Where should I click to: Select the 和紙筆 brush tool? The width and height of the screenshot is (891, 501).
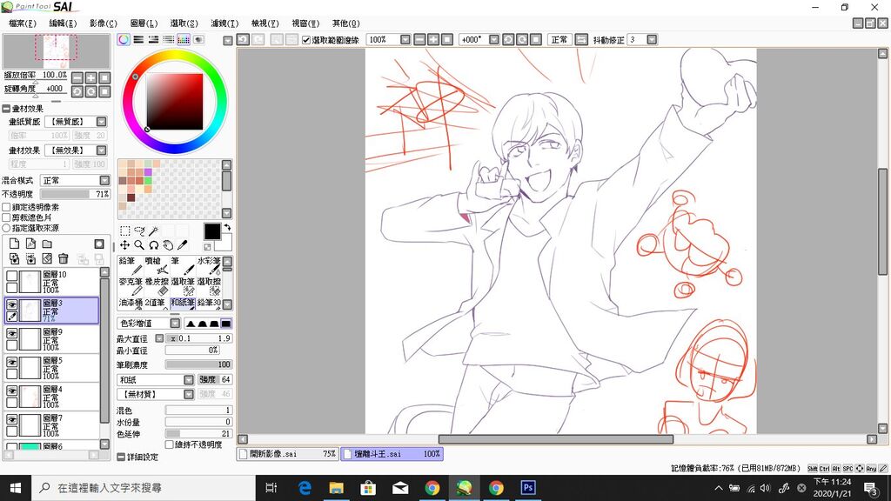point(183,304)
